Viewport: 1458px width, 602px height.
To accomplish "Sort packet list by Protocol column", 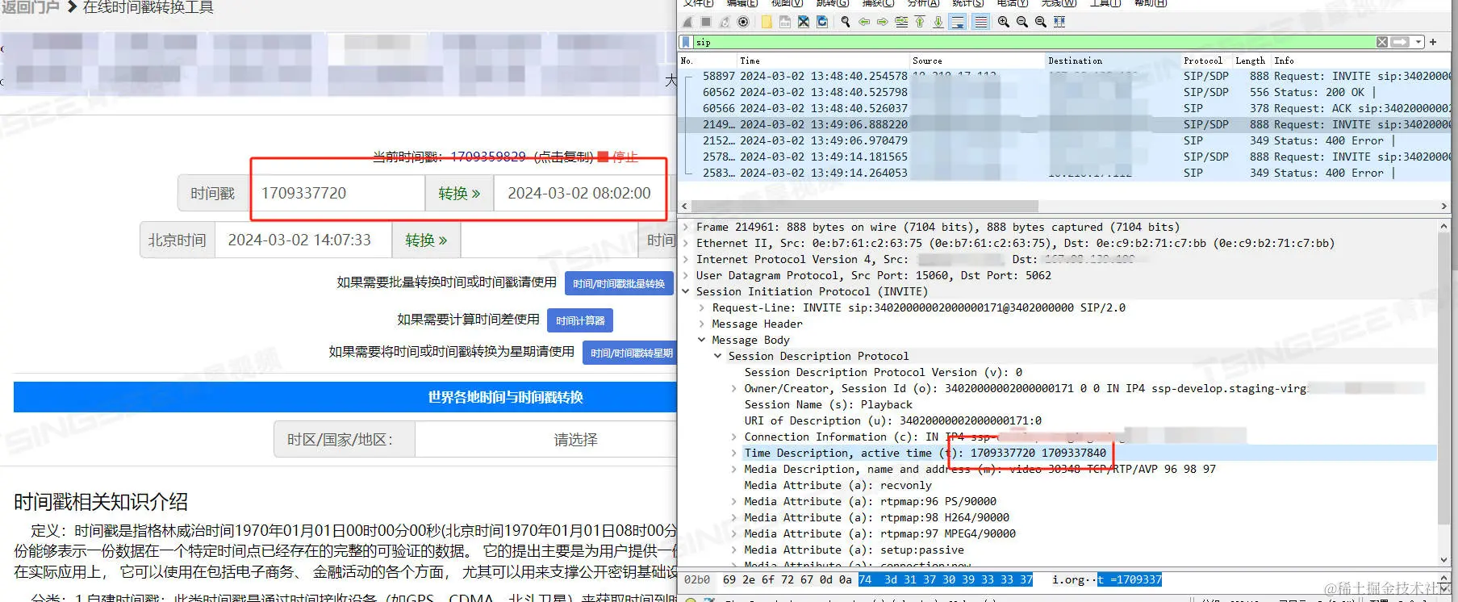I will pos(1205,61).
